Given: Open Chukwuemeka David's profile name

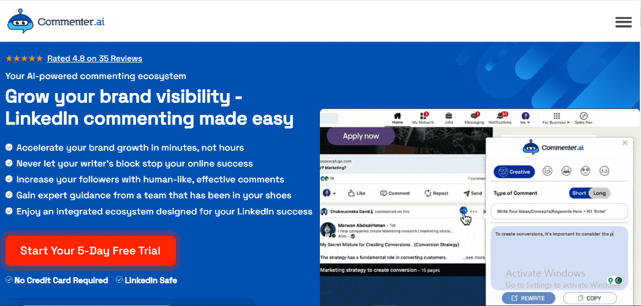Looking at the screenshot, I should (352, 211).
